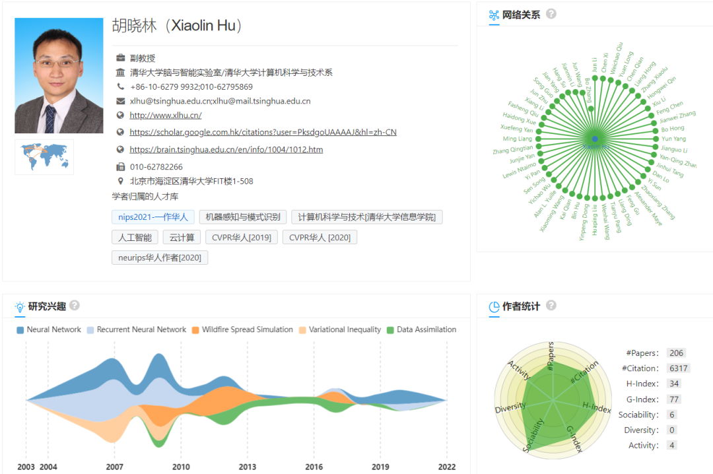
Task: Click the location pin address icon
Action: click(121, 181)
